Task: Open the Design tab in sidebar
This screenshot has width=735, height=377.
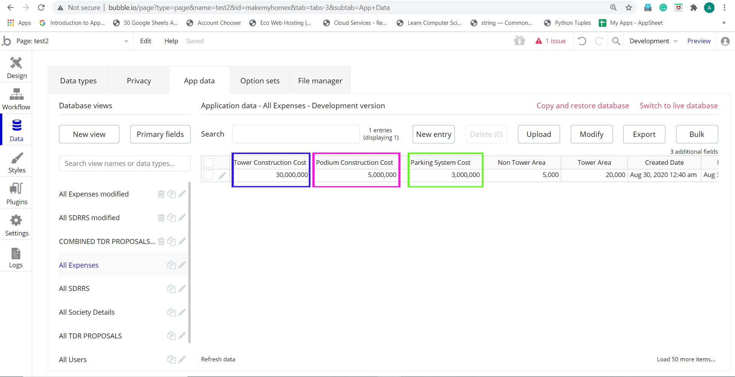Action: (x=16, y=68)
